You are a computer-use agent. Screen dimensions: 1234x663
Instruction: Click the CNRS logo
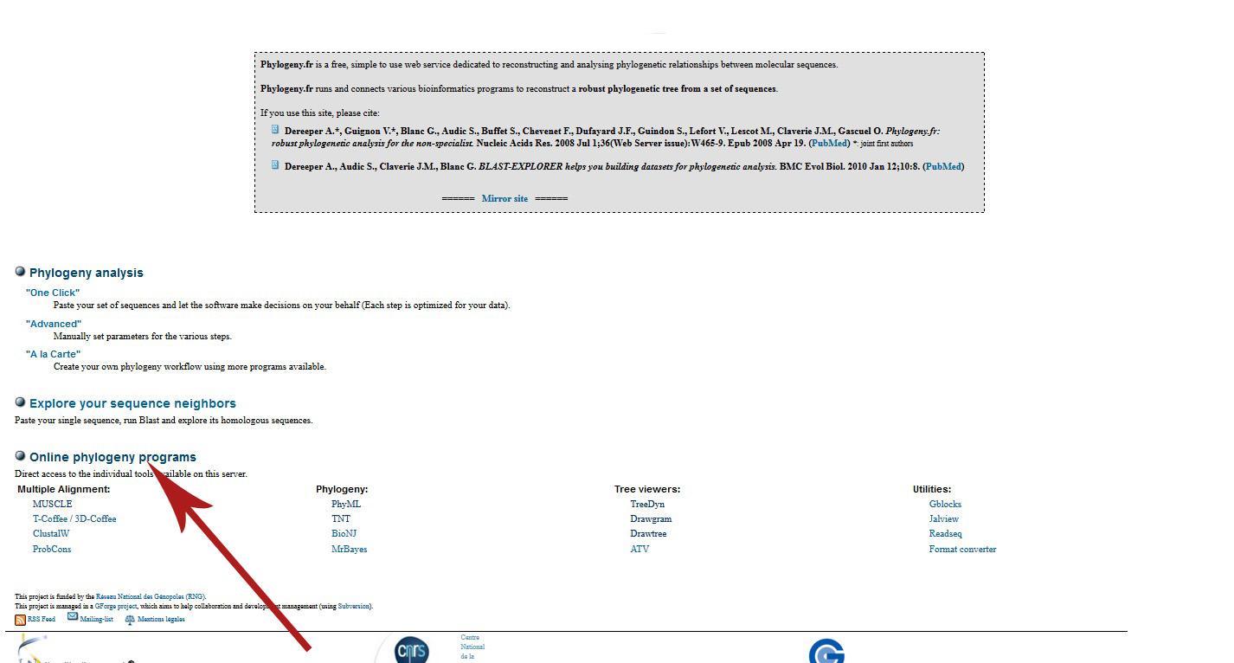(411, 650)
